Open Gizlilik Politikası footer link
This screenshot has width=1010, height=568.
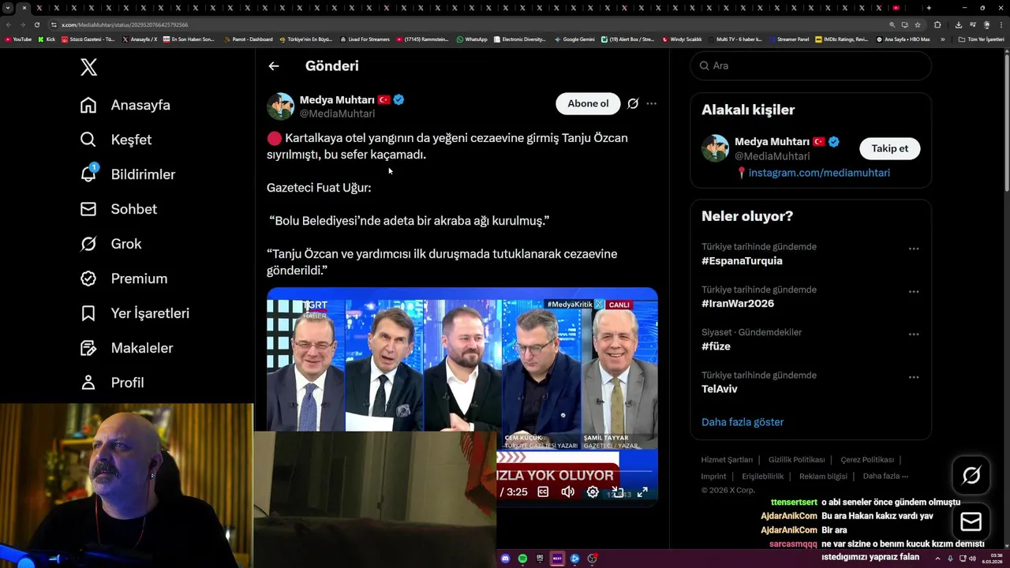point(796,460)
